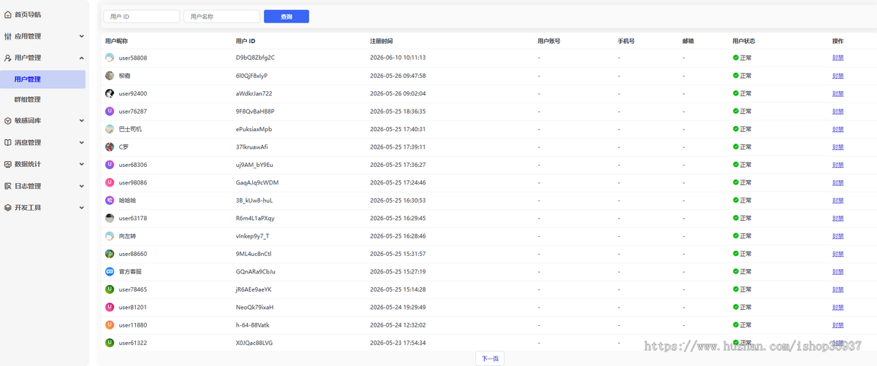
Task: Click purple avatar of user68306
Action: [110, 165]
